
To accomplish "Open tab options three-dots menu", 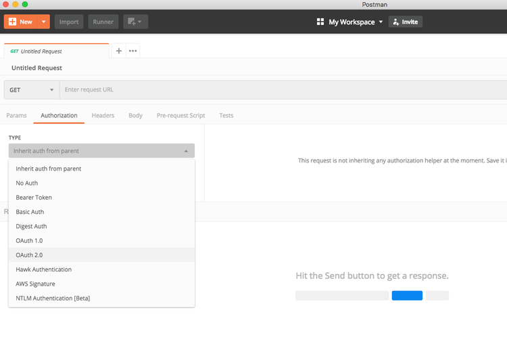I will click(132, 51).
